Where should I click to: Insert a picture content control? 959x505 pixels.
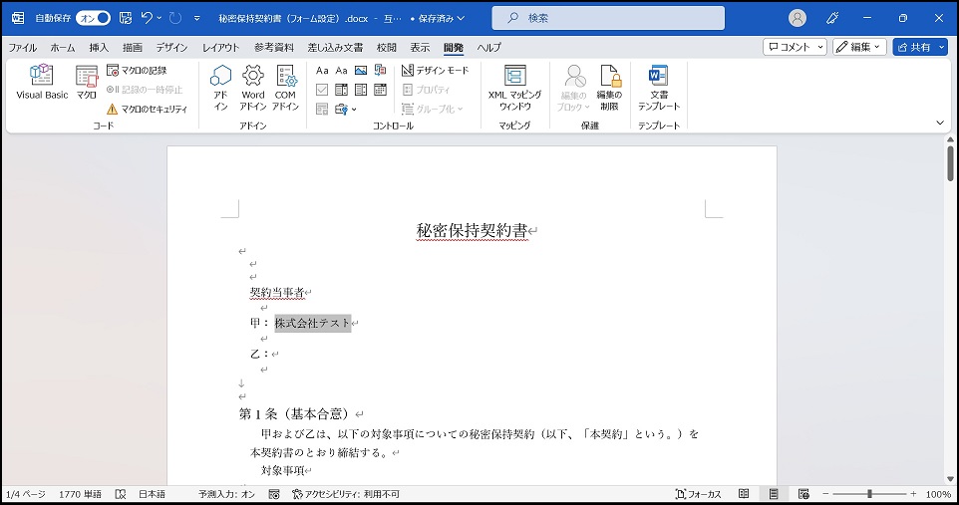click(361, 71)
